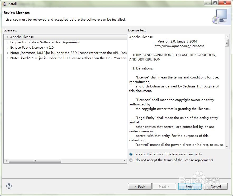Click '1. Definitions.' in license text

[x=143, y=68]
